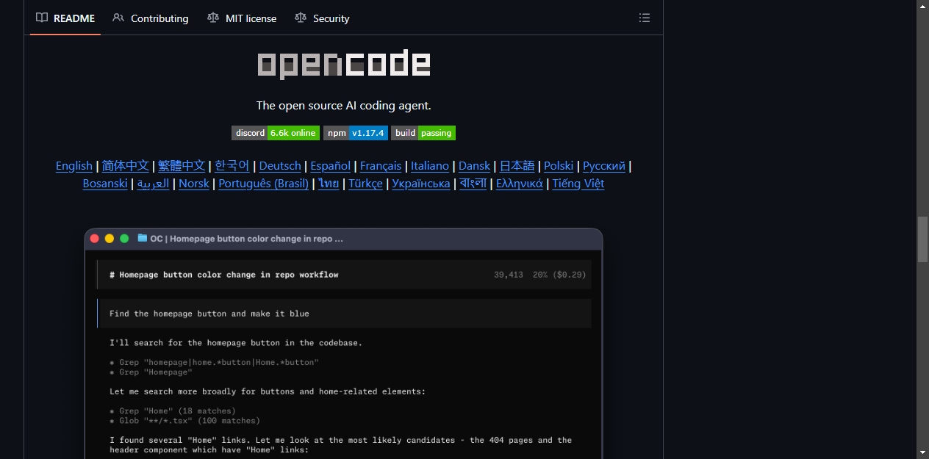The height and width of the screenshot is (459, 929).
Task: Open the Bosanski language link
Action: 105,184
